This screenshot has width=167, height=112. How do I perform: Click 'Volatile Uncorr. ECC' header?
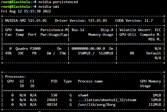click(x=140, y=30)
